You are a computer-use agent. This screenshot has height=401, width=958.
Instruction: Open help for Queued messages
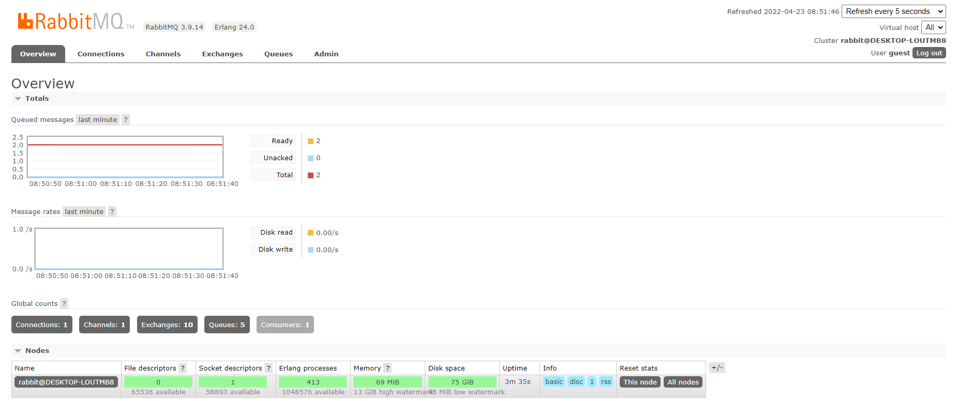(126, 119)
